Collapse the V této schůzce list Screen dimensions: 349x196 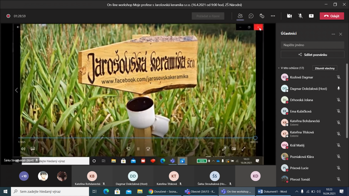(x=279, y=68)
